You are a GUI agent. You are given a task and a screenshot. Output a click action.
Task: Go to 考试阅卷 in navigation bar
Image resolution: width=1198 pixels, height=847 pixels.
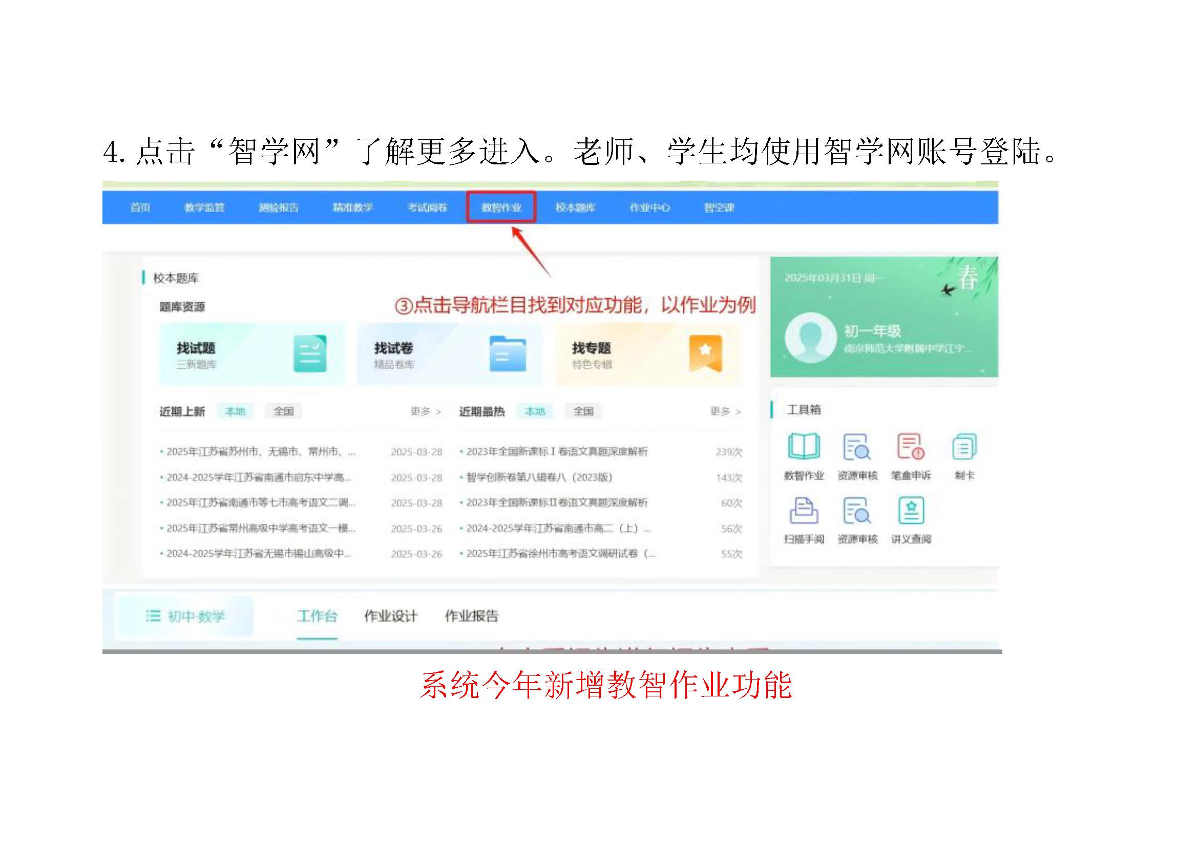click(427, 207)
